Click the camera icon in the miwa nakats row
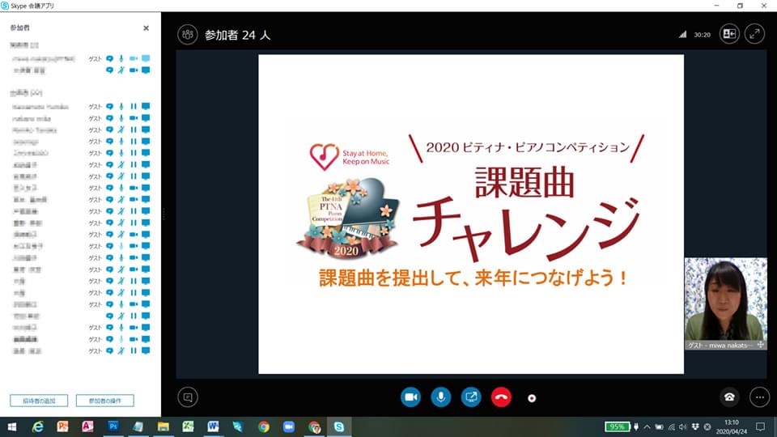 pos(134,58)
